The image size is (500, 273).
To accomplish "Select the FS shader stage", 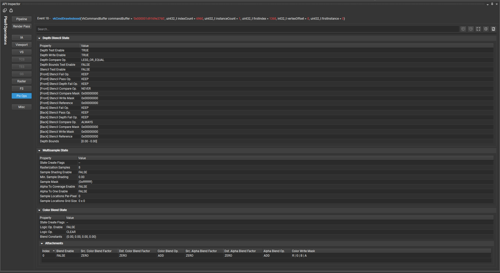I will point(21,88).
